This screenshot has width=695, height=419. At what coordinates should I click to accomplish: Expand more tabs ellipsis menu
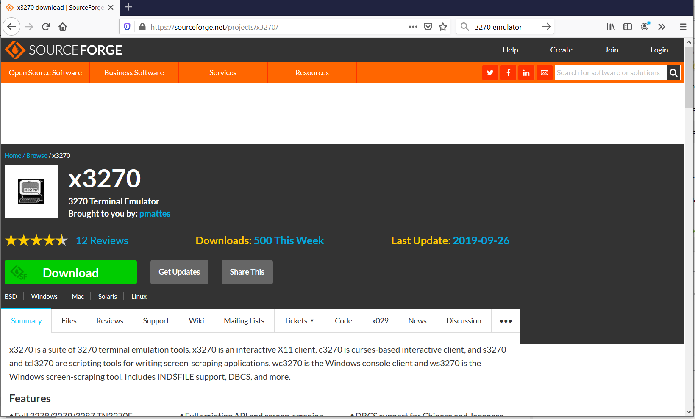click(506, 321)
